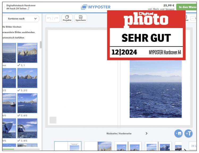
Task: Add an image with the plus-image button
Action: tap(178, 133)
